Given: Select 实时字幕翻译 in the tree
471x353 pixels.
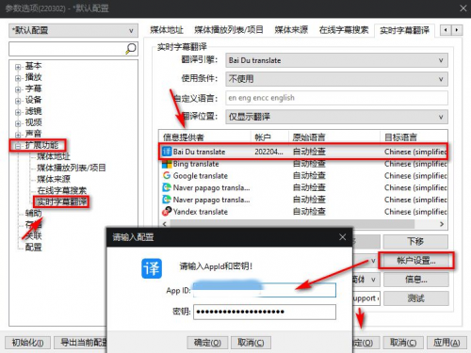Looking at the screenshot, I should (61, 201).
